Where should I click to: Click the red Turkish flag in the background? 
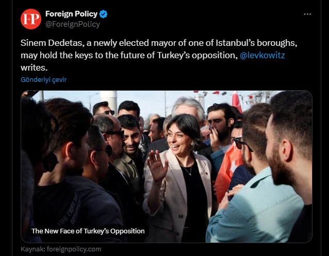237,101
